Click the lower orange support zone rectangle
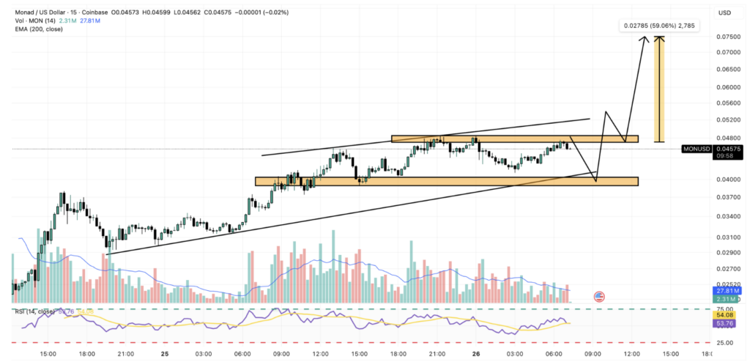 coord(446,181)
